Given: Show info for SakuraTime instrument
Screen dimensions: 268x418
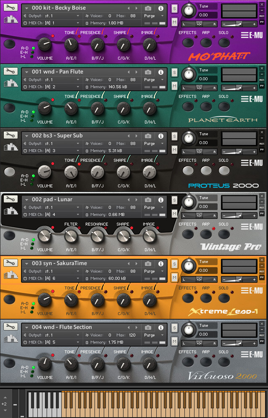Looking at the screenshot, I should point(161,264).
